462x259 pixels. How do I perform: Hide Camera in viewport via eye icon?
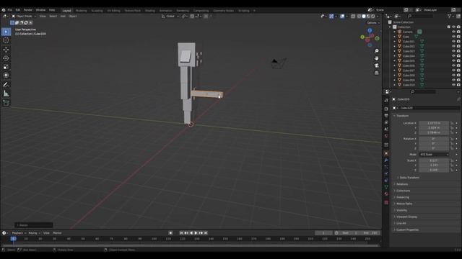coord(453,32)
